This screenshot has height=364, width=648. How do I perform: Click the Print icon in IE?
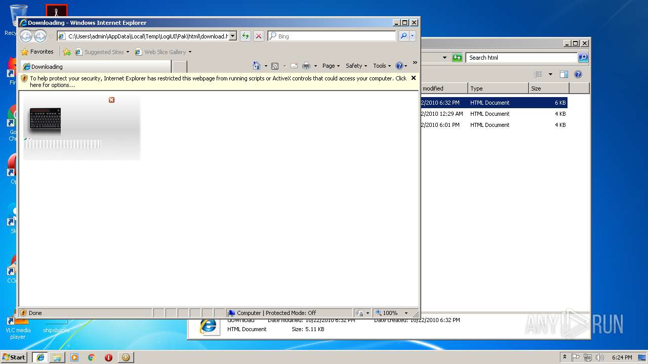coord(306,66)
